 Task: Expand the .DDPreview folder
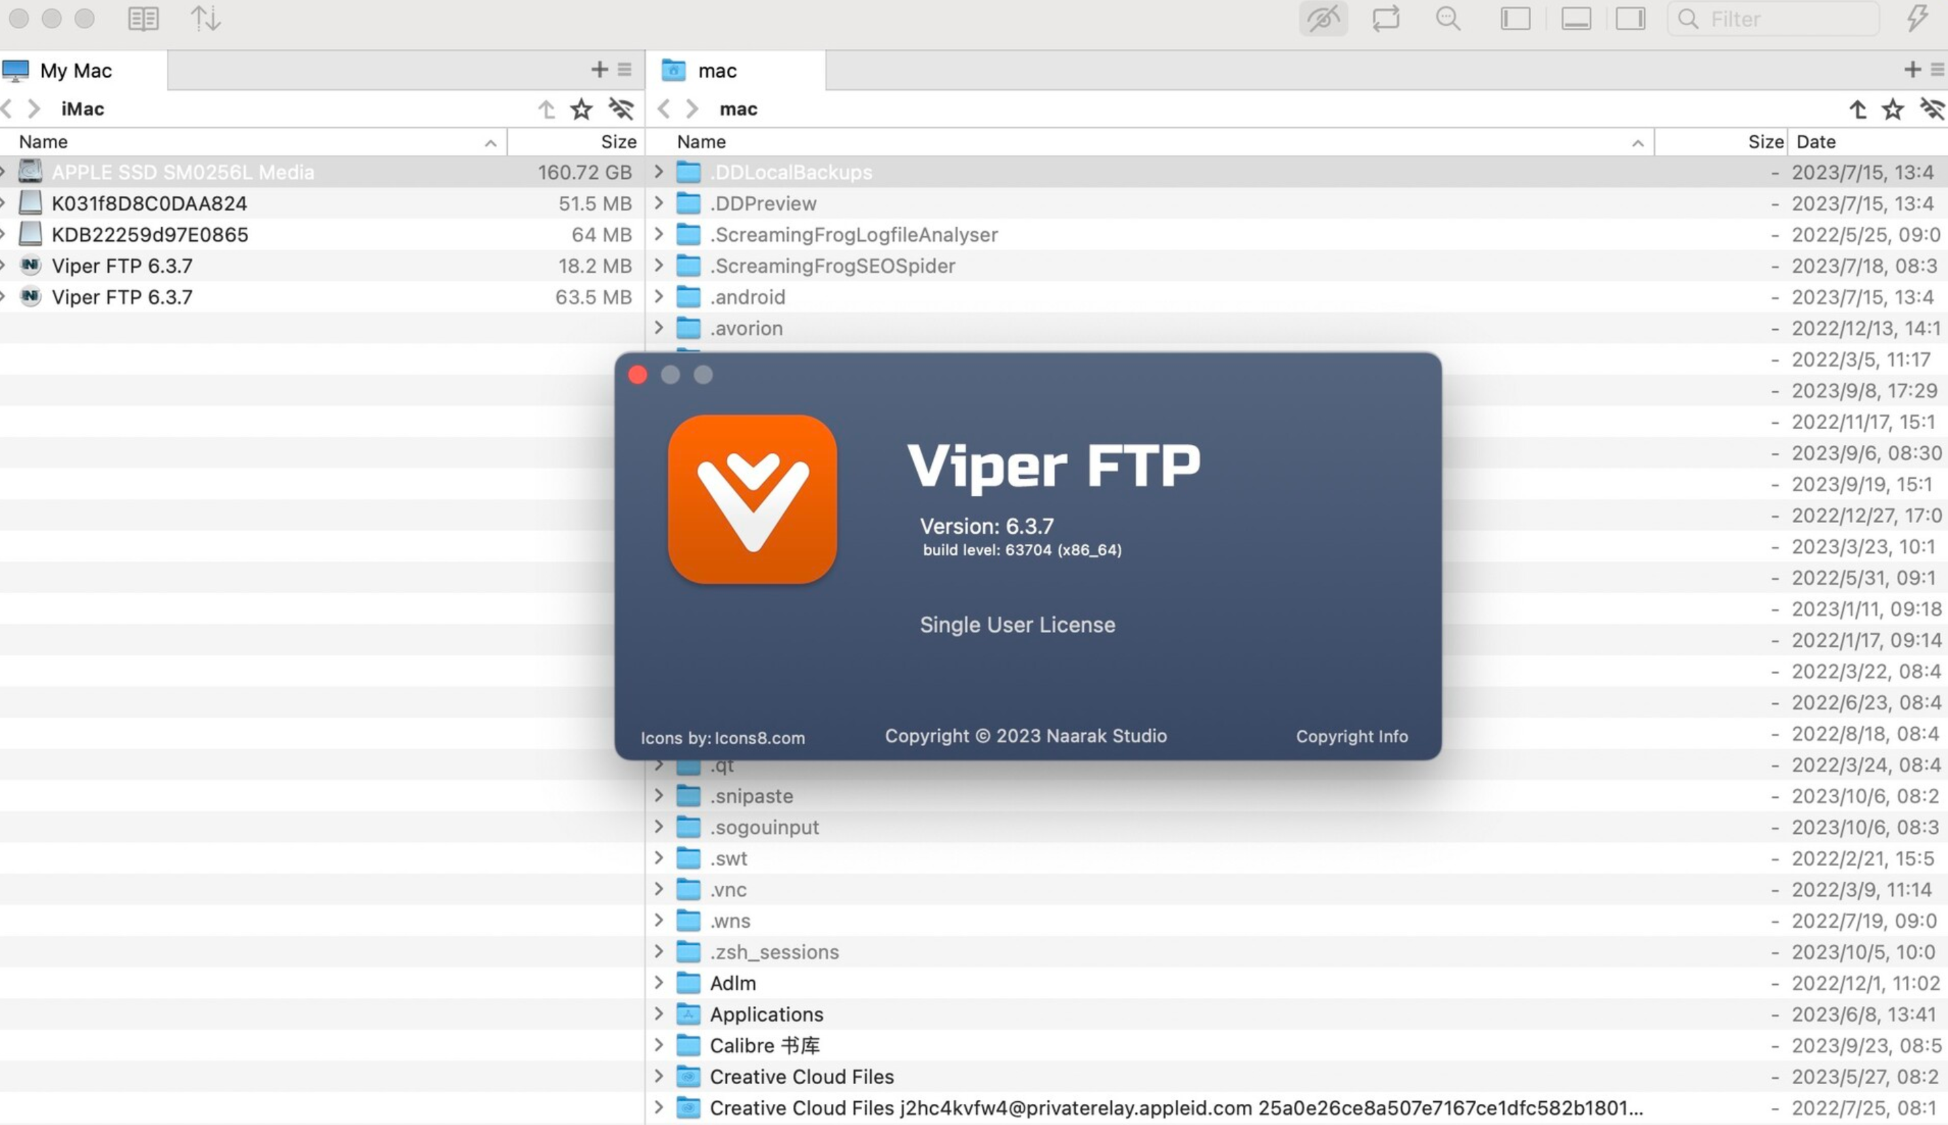pos(659,203)
